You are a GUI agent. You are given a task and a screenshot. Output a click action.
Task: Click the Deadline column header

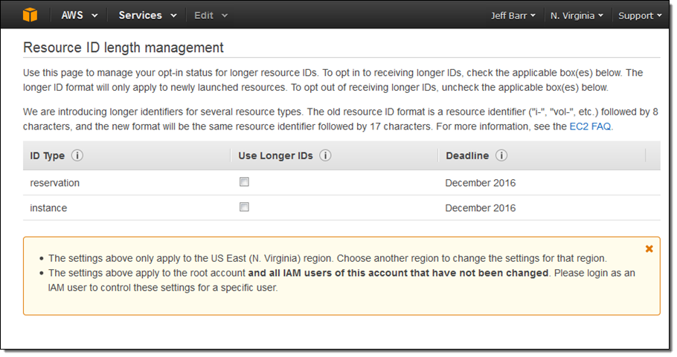click(467, 156)
